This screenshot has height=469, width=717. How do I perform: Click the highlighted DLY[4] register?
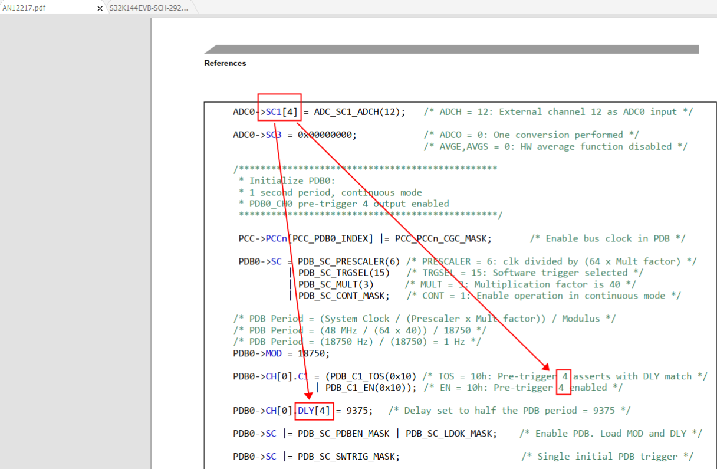314,410
